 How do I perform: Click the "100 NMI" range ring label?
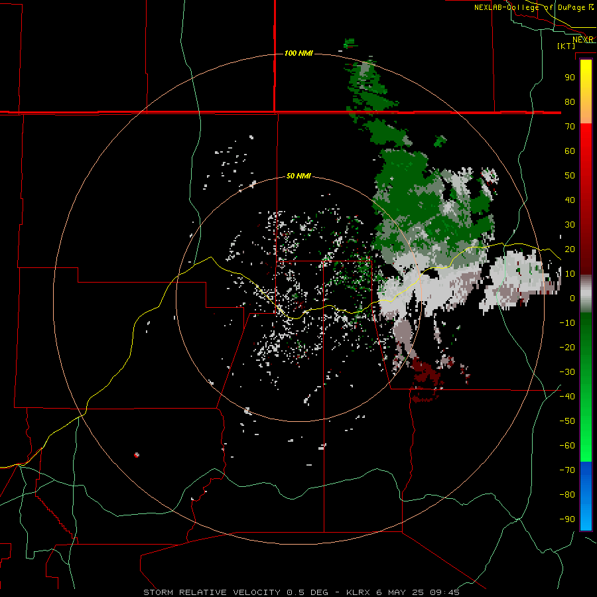click(298, 53)
